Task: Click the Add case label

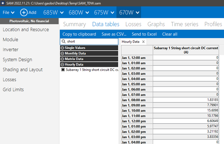Action: (32, 13)
